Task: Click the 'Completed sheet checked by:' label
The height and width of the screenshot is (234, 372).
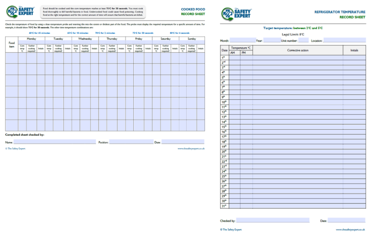Action: click(25, 135)
